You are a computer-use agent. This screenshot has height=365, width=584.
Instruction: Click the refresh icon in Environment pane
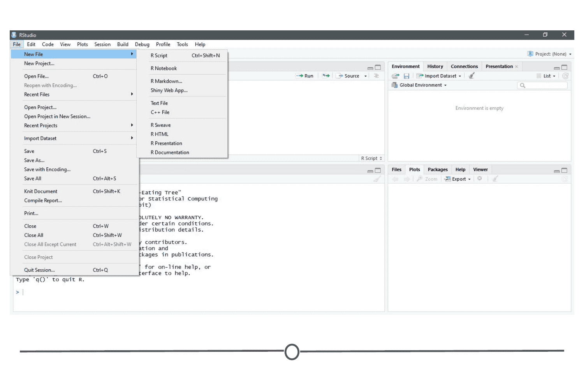[565, 76]
